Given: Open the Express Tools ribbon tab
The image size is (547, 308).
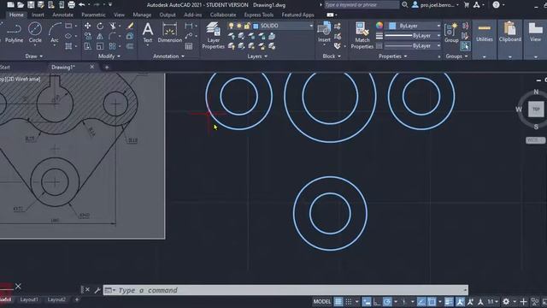Looking at the screenshot, I should click(258, 15).
